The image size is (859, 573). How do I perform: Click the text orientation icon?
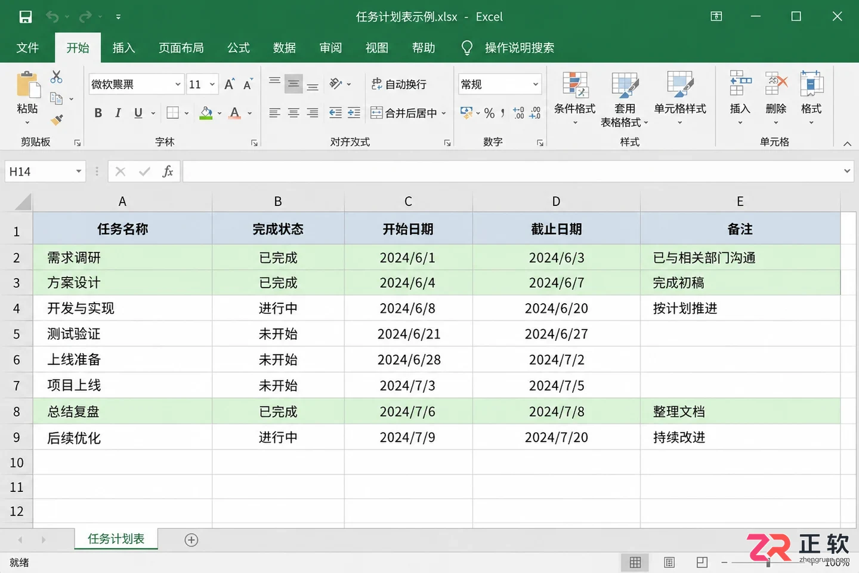tap(336, 84)
